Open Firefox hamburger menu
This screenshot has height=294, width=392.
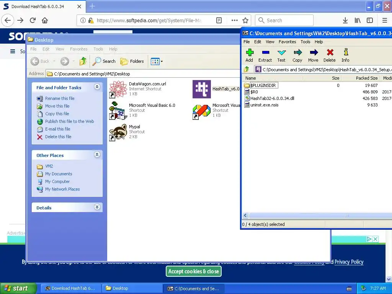pos(385,20)
